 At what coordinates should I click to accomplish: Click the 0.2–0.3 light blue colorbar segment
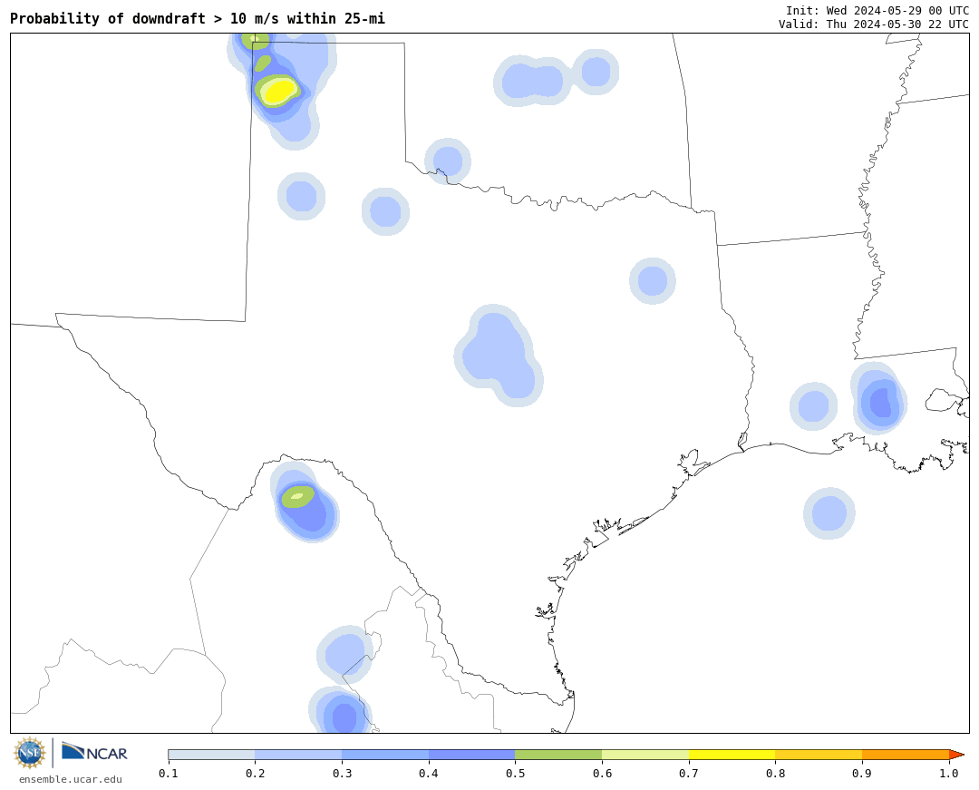point(298,755)
